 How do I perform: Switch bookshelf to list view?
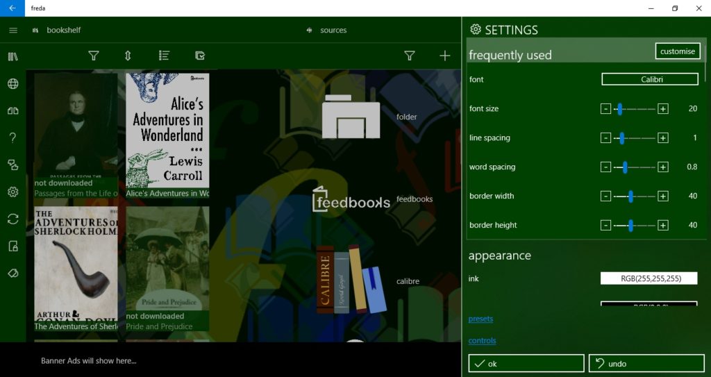[164, 56]
